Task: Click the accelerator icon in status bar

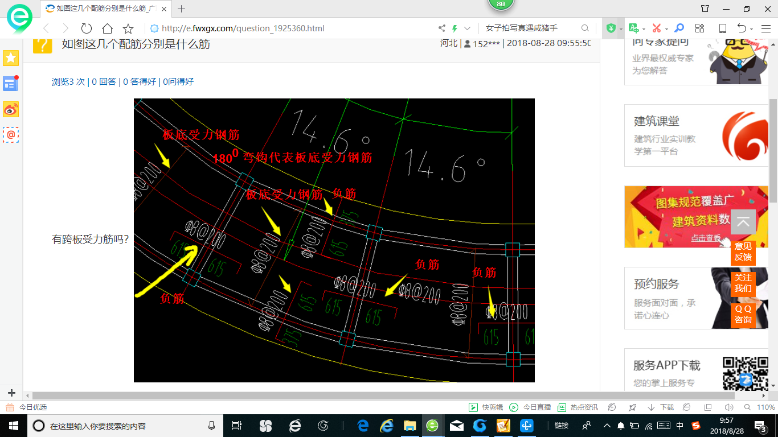Action: coord(612,407)
